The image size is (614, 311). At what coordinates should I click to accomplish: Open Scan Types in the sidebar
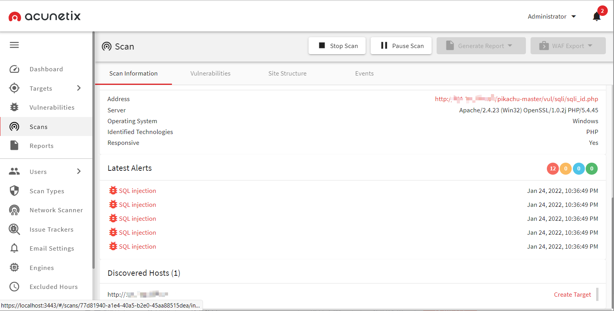pyautogui.click(x=46, y=191)
